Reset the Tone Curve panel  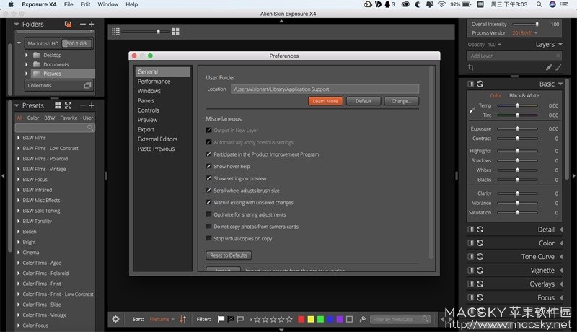pyautogui.click(x=480, y=256)
